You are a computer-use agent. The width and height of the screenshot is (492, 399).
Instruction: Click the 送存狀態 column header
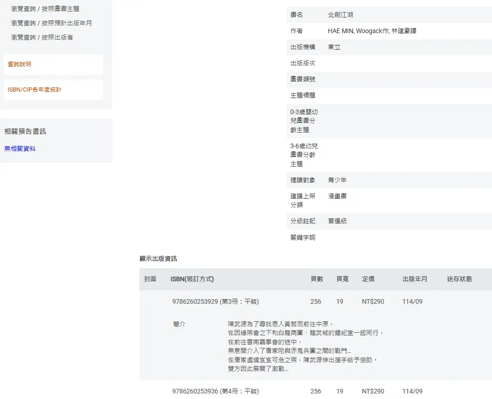tap(459, 279)
